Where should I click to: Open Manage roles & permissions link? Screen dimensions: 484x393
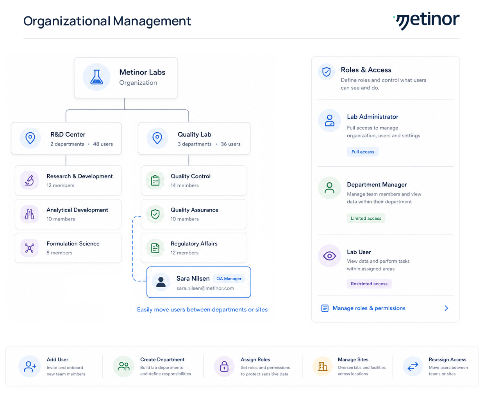pyautogui.click(x=369, y=308)
